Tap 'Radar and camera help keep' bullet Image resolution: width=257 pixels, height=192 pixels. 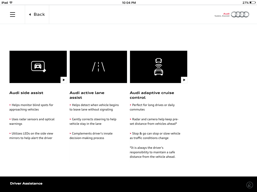click(x=154, y=121)
